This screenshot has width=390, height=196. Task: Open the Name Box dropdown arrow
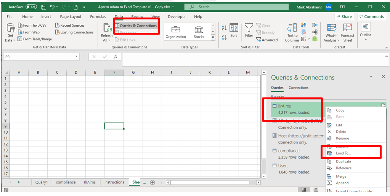[76, 57]
